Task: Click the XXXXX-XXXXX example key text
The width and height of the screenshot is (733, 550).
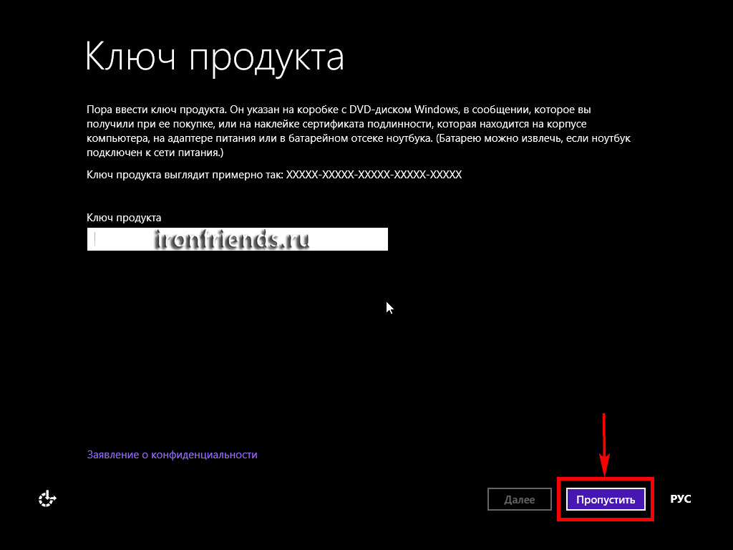Action: click(x=374, y=174)
